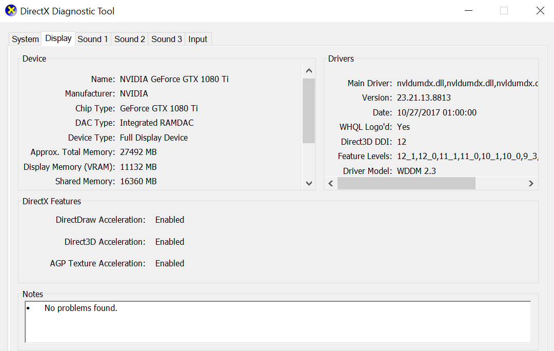
Task: Click the VRAM value 11132 MB
Action: click(138, 167)
